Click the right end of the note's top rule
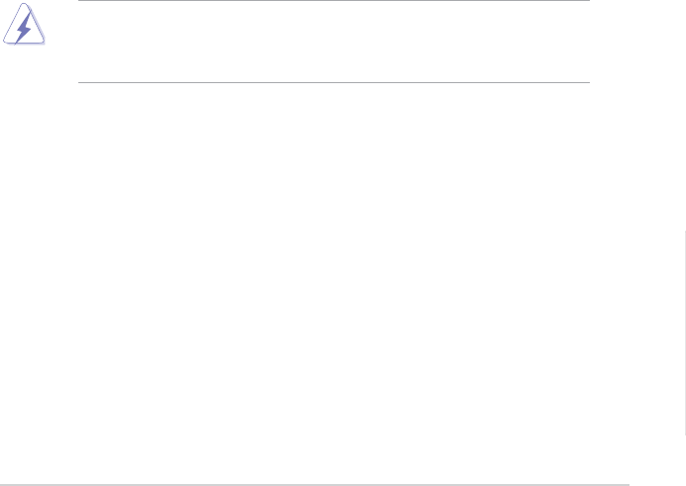The width and height of the screenshot is (686, 486). pyautogui.click(x=588, y=1)
